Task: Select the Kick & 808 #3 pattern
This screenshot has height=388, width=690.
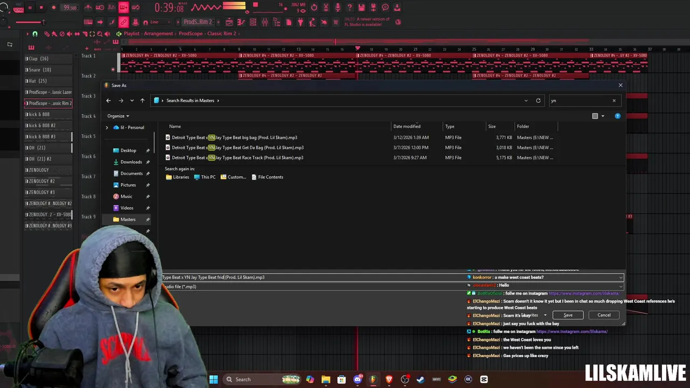Action: [x=48, y=136]
